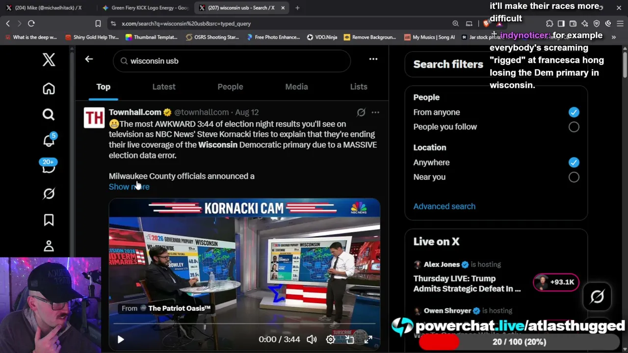628x353 pixels.
Task: Expand the video to fullscreen
Action: (368, 339)
